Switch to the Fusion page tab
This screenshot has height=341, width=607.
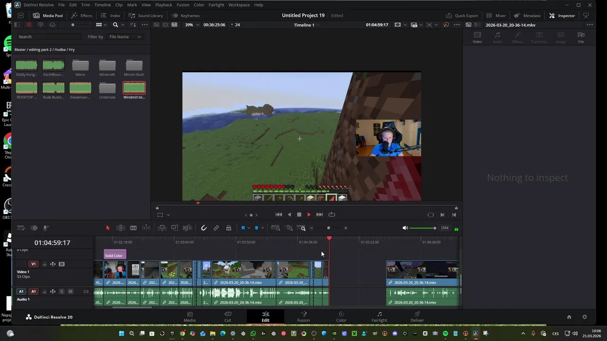coord(303,316)
